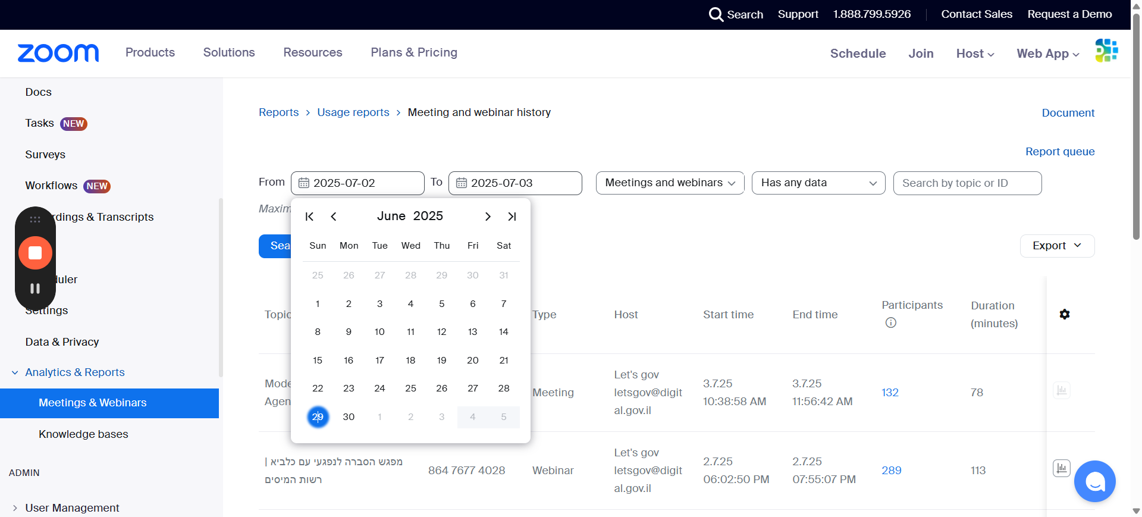Select June 10 in calendar
The width and height of the screenshot is (1142, 517).
379,332
